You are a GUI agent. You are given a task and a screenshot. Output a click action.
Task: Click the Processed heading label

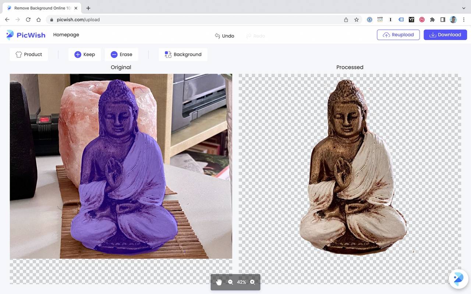click(x=350, y=67)
